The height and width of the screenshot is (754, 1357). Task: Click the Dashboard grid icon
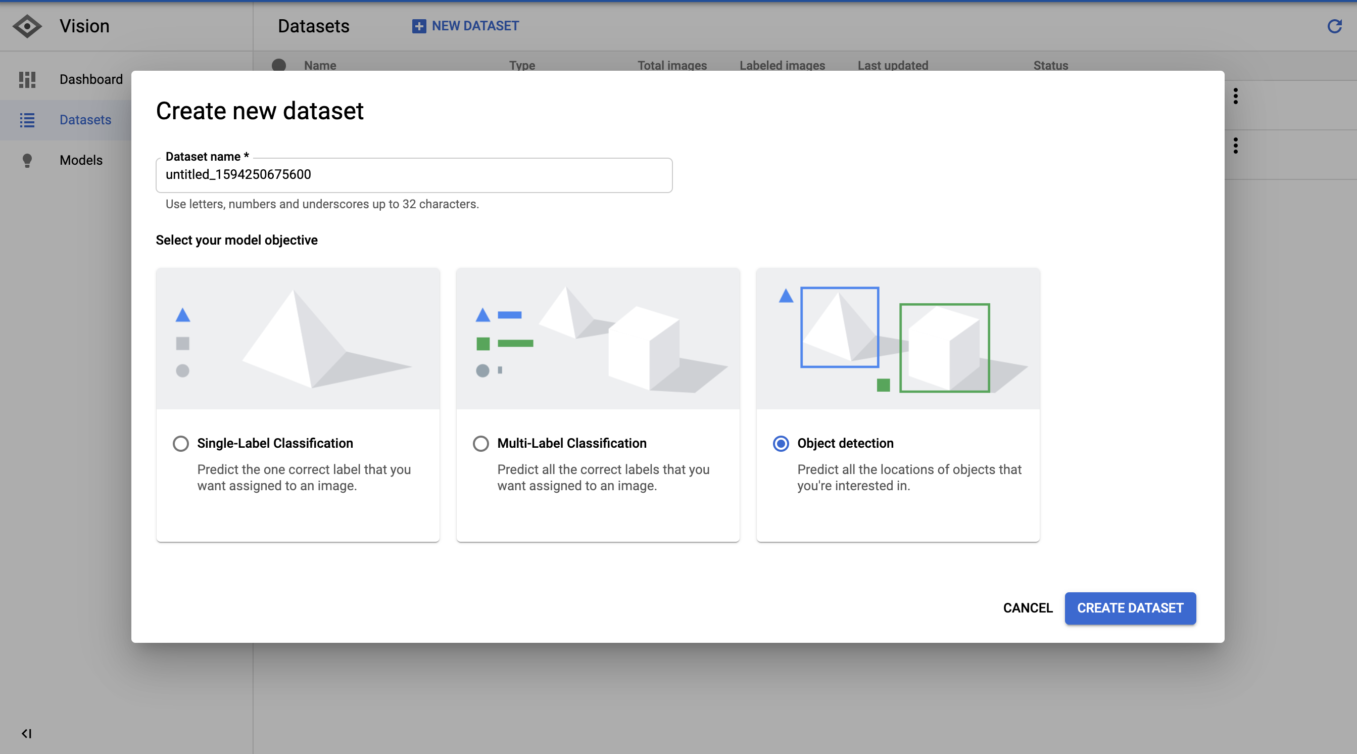[27, 79]
